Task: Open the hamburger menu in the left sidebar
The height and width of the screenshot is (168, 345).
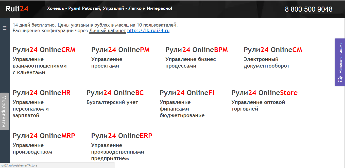Action: [x=4, y=28]
